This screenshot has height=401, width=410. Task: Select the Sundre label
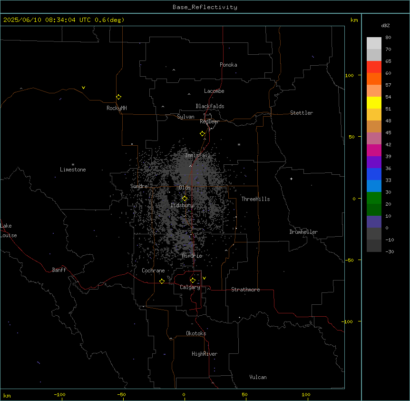[139, 186]
